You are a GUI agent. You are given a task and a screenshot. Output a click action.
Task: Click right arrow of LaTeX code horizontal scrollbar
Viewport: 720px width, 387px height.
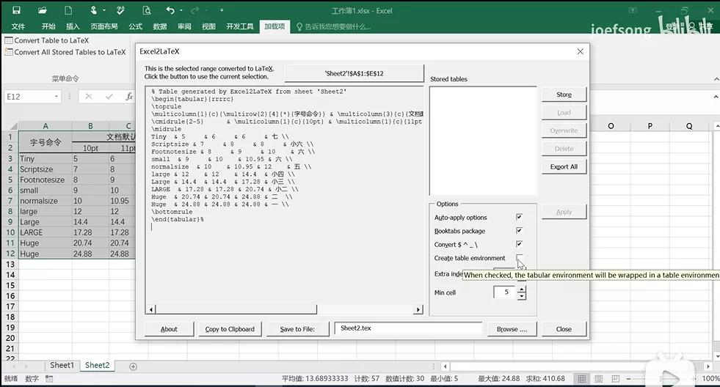click(x=418, y=309)
